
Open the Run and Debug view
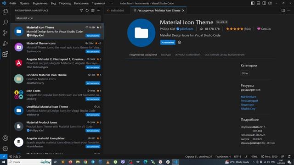[5, 44]
